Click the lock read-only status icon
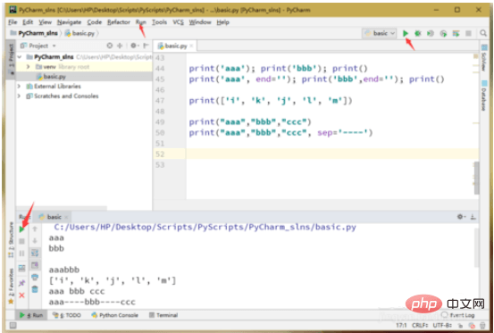Image resolution: width=494 pixels, height=333 pixels. point(461,325)
